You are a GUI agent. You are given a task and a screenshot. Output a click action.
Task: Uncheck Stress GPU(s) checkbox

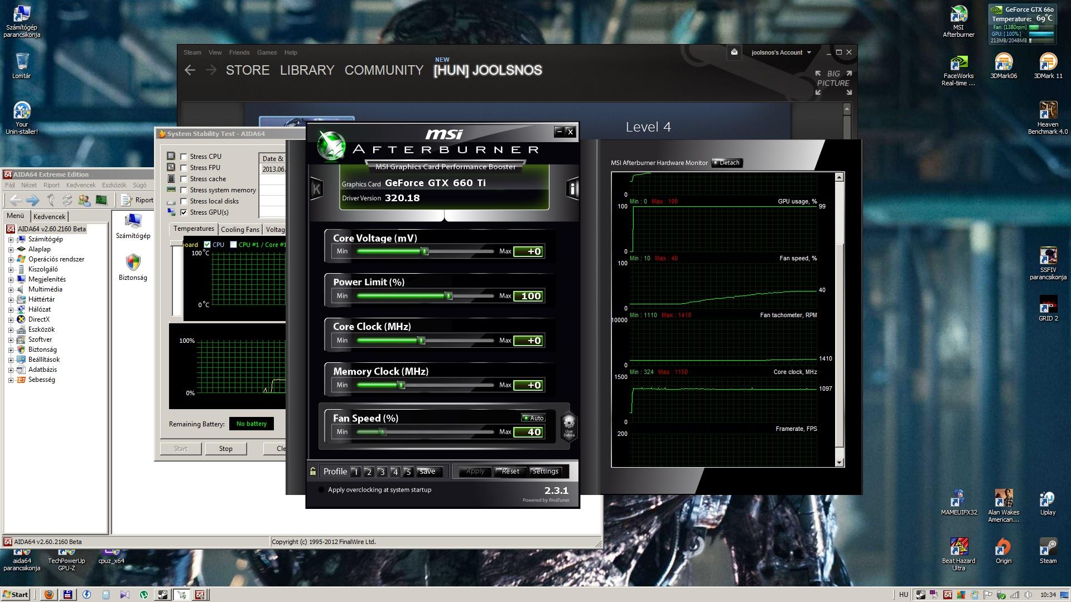pos(184,212)
